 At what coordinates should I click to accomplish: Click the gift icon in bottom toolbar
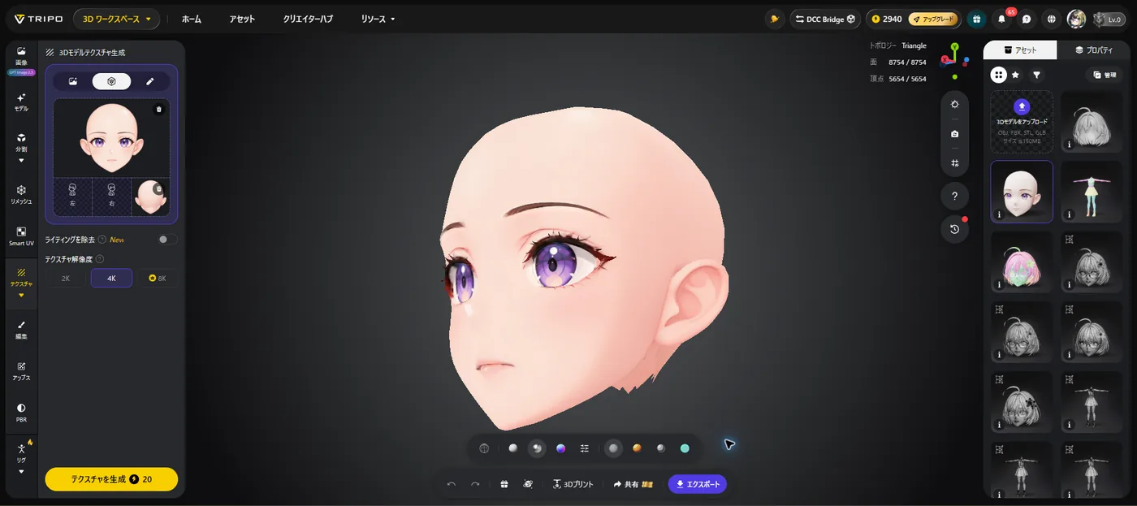(x=504, y=484)
